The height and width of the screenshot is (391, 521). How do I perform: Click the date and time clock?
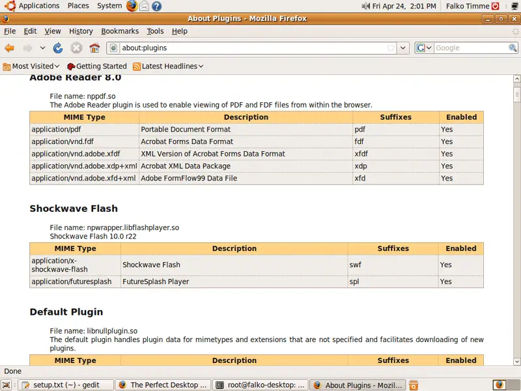tap(404, 6)
